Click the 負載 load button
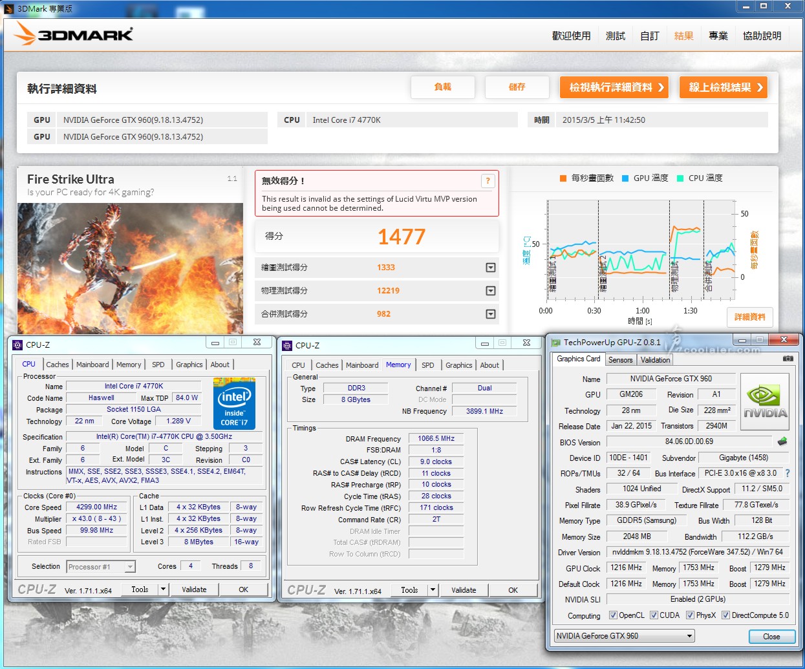Screen dimensions: 805x669 coord(443,87)
